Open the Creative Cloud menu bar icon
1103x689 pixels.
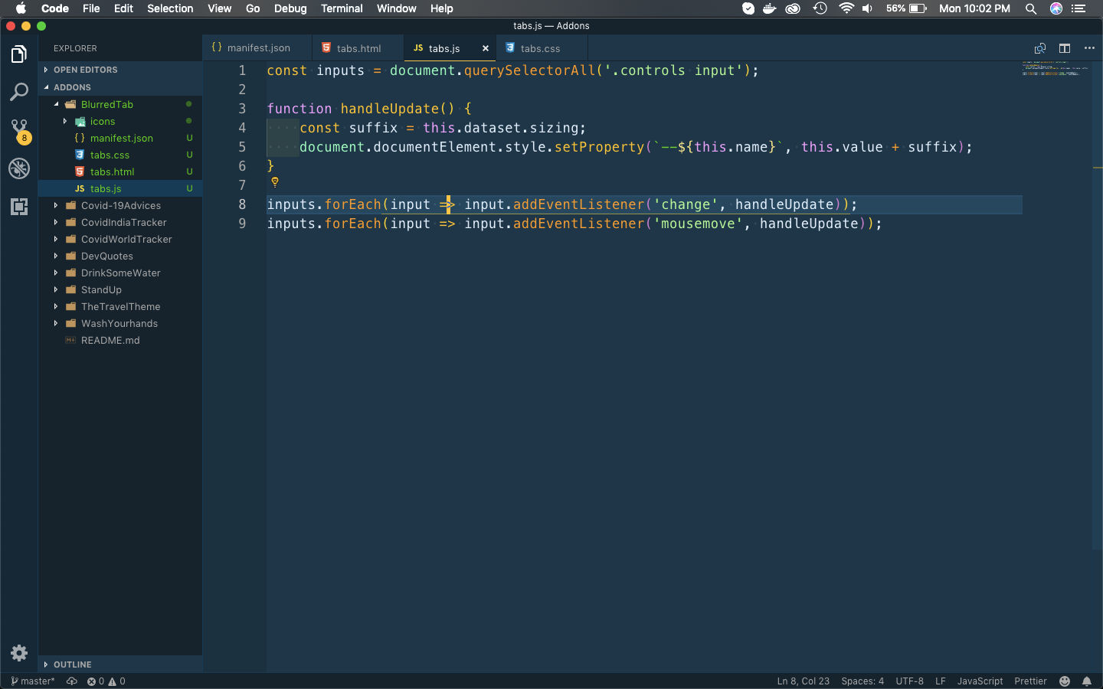(x=794, y=8)
